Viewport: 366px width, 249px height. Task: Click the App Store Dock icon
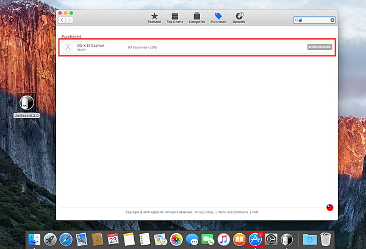coord(255,239)
